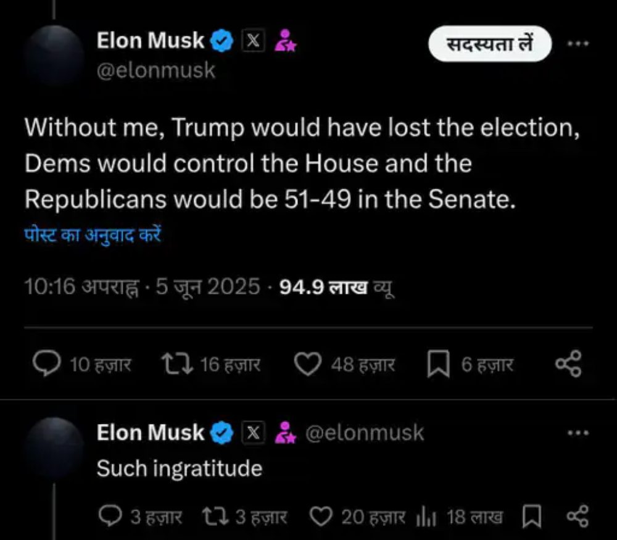
Task: Repost the "Such ingratitude" reply
Action: (213, 516)
